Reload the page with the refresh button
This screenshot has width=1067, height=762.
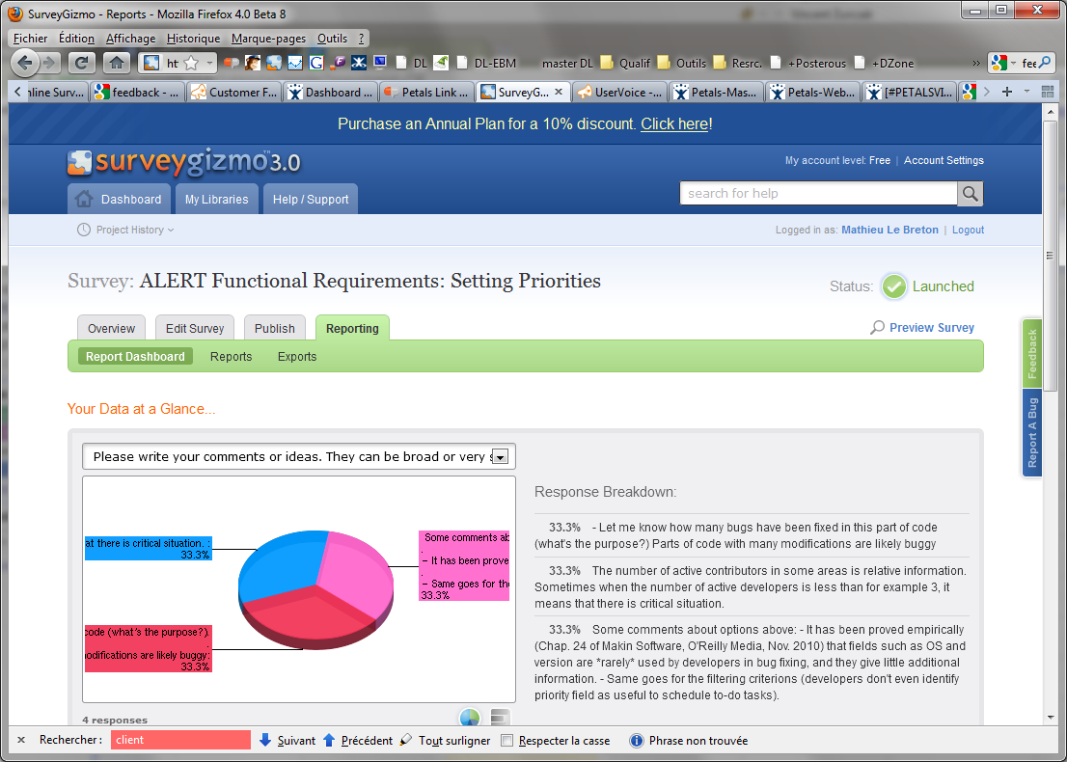83,63
